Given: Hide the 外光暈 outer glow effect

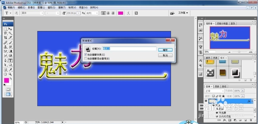Looking at the screenshot, I should (217, 113).
